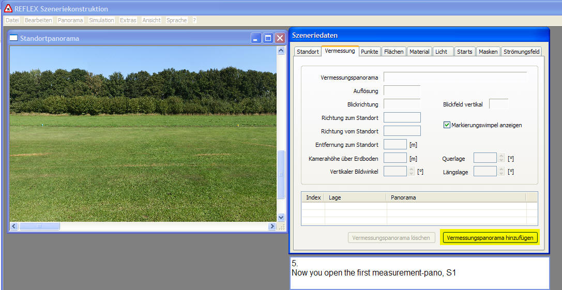This screenshot has height=290, width=562.
Task: Click Vermessungspanorama hinzufügen button
Action: [490, 238]
